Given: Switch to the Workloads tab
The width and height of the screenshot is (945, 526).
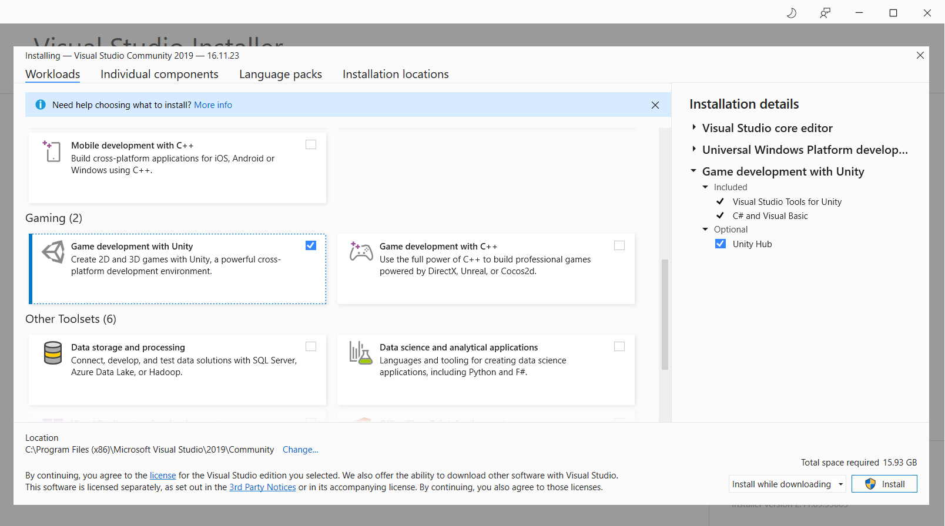Looking at the screenshot, I should (x=53, y=75).
